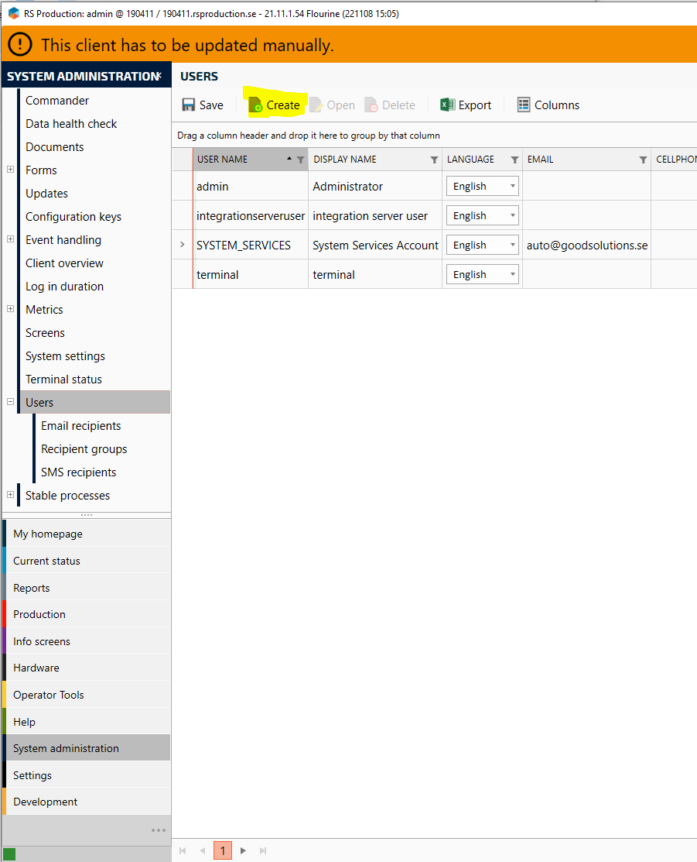Viewport: 697px width, 862px height.
Task: Open the language dropdown for terminal user
Action: pos(512,275)
